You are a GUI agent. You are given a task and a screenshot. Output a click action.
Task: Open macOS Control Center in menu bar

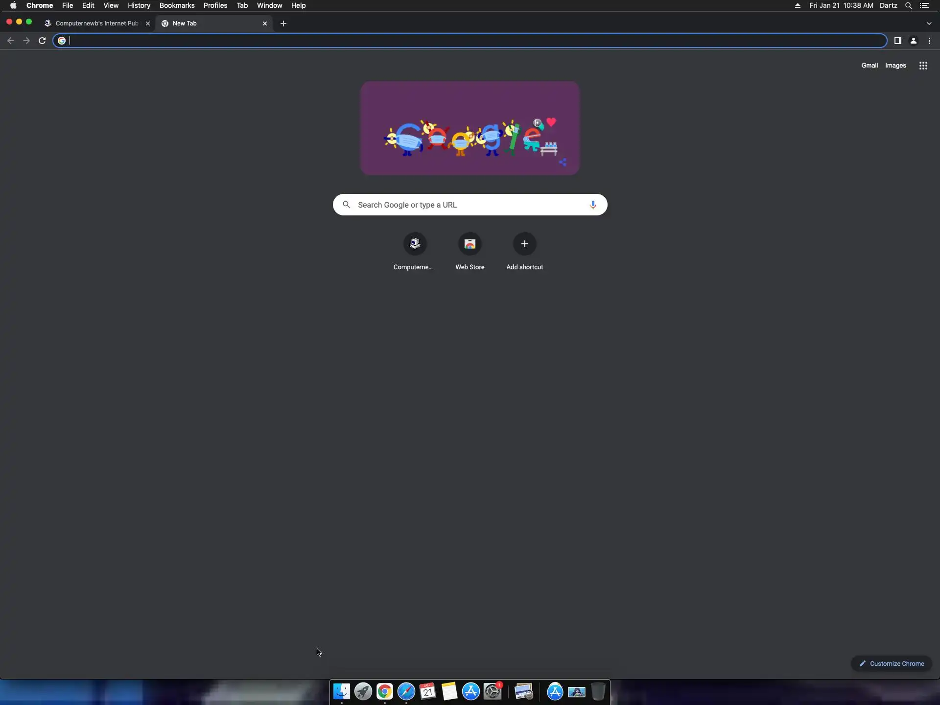tap(924, 5)
